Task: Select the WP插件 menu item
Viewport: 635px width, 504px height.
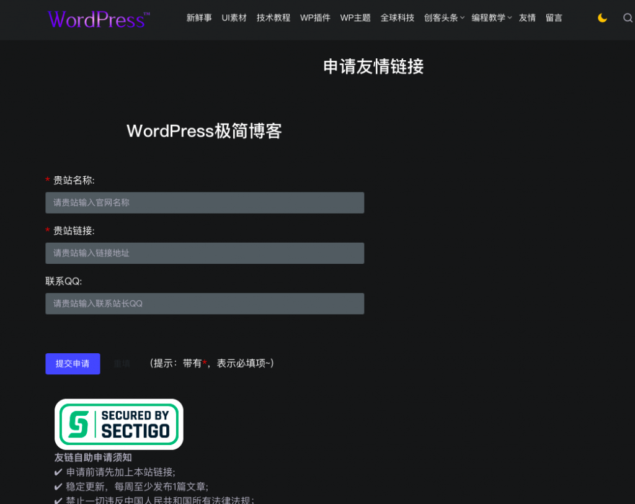Action: [315, 18]
